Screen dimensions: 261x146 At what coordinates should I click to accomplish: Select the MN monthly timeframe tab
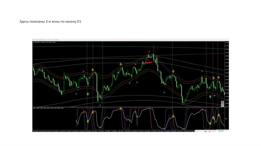(x=57, y=40)
